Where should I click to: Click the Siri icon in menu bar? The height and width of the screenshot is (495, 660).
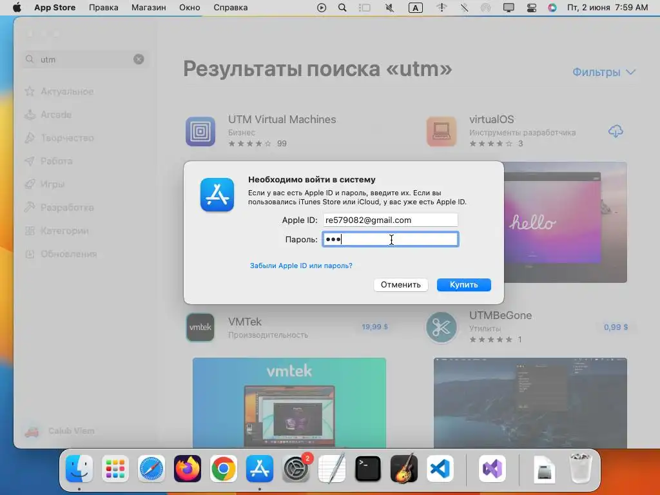pyautogui.click(x=552, y=8)
